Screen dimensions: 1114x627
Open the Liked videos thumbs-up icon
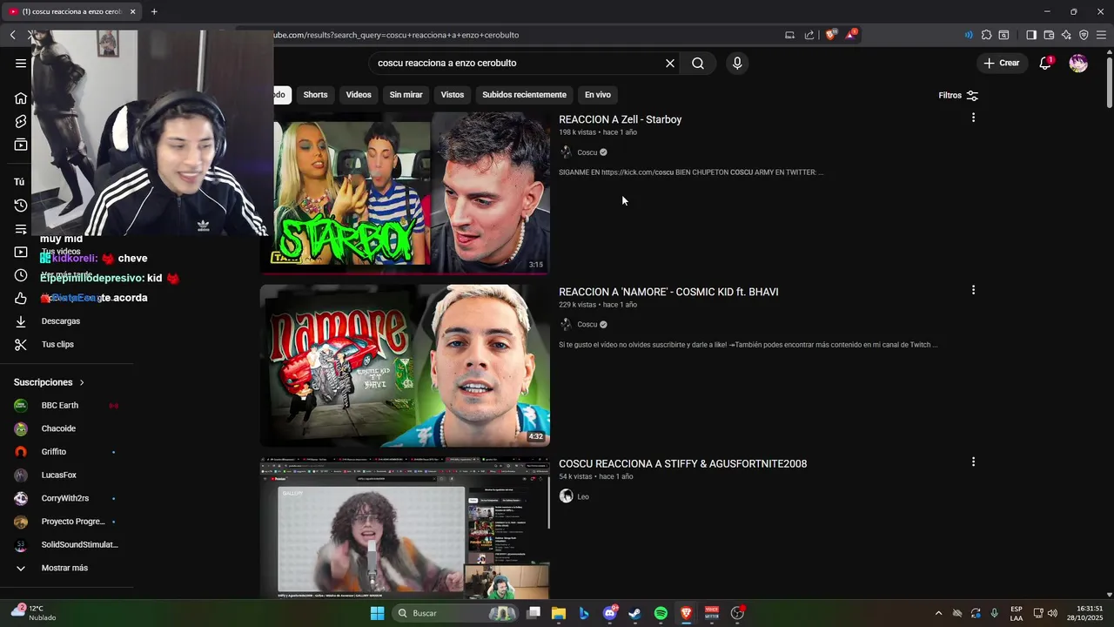21,299
